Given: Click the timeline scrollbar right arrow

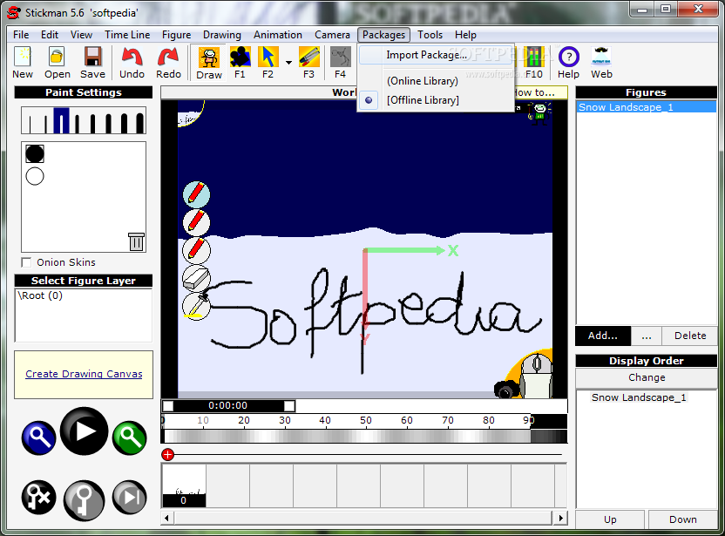Looking at the screenshot, I should point(560,518).
